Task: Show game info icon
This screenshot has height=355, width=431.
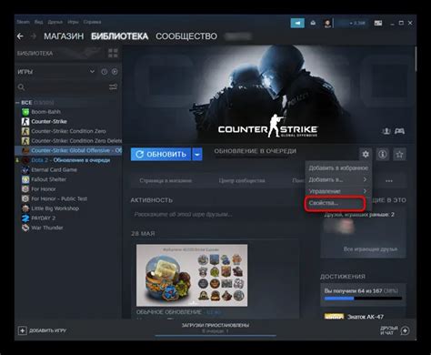Action: 383,154
